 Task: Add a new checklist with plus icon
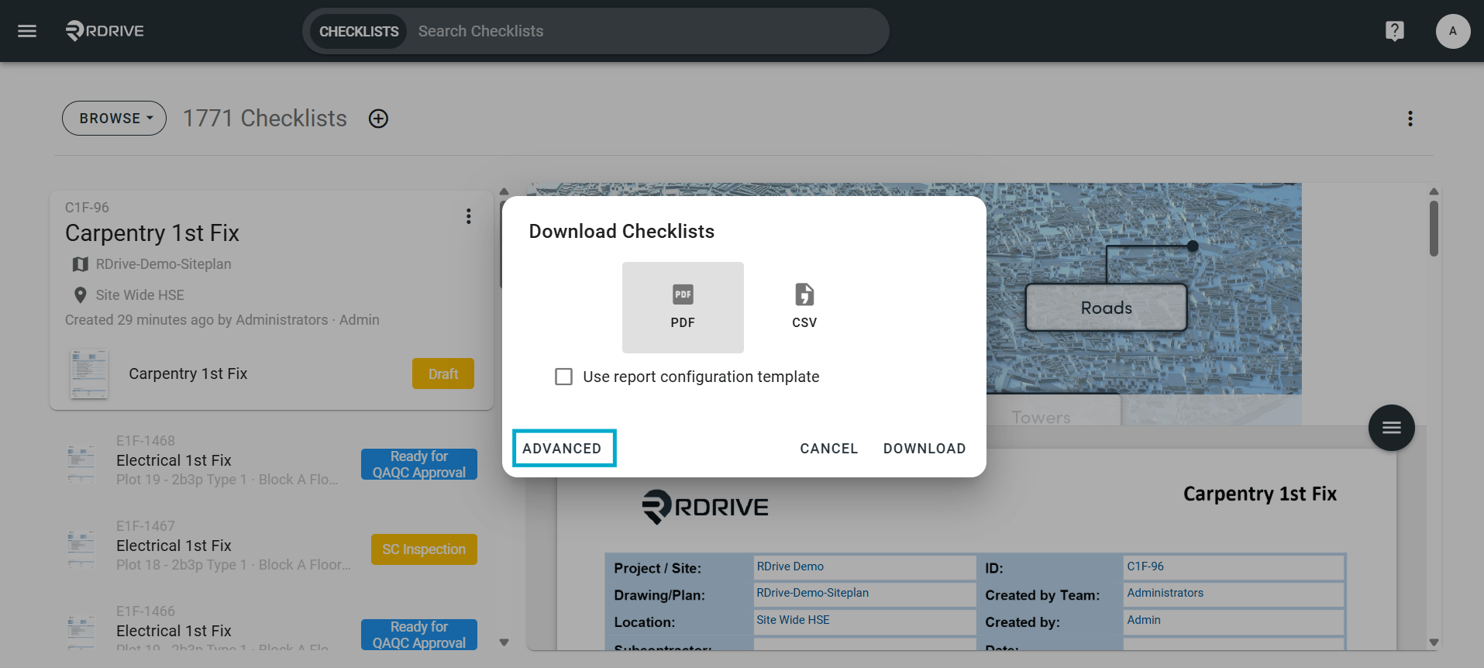pyautogui.click(x=378, y=119)
